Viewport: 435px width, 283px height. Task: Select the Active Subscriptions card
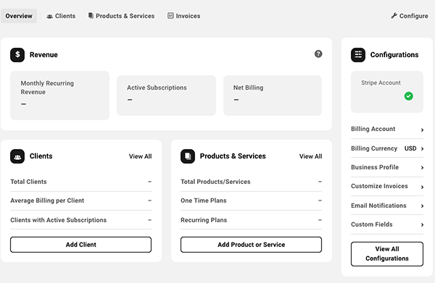tap(166, 96)
